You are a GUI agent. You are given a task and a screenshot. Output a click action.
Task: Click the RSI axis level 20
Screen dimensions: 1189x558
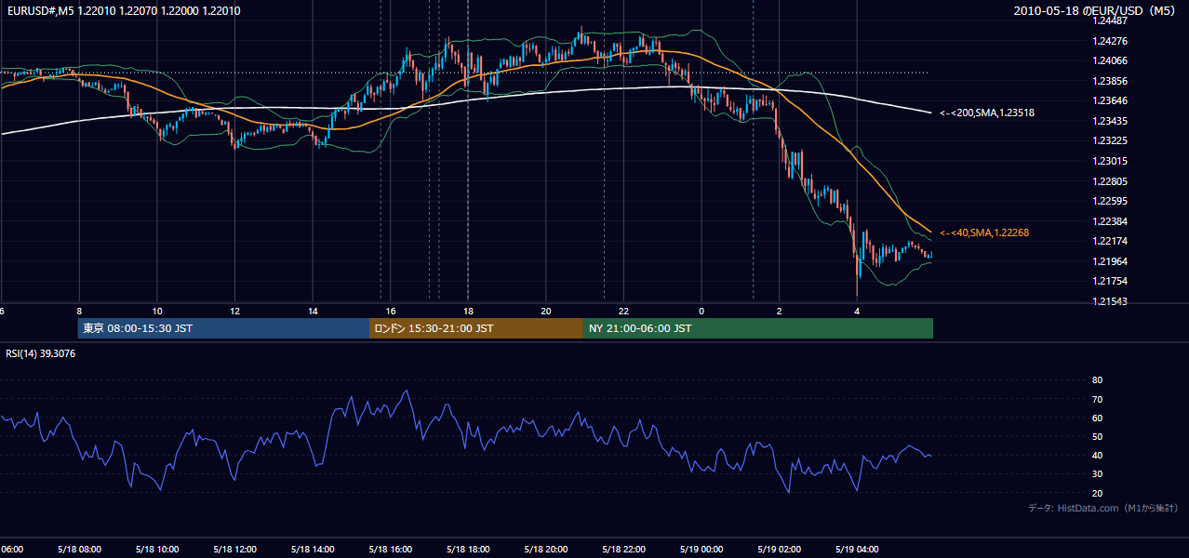[x=1098, y=493]
